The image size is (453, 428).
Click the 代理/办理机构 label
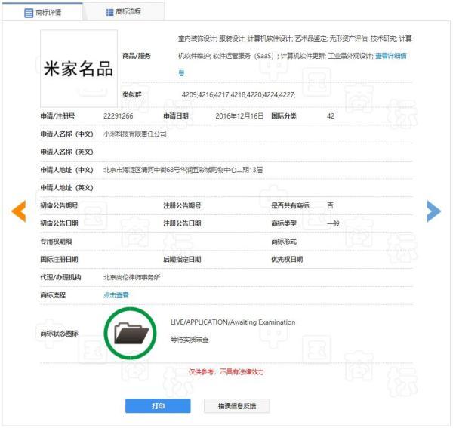pos(60,277)
